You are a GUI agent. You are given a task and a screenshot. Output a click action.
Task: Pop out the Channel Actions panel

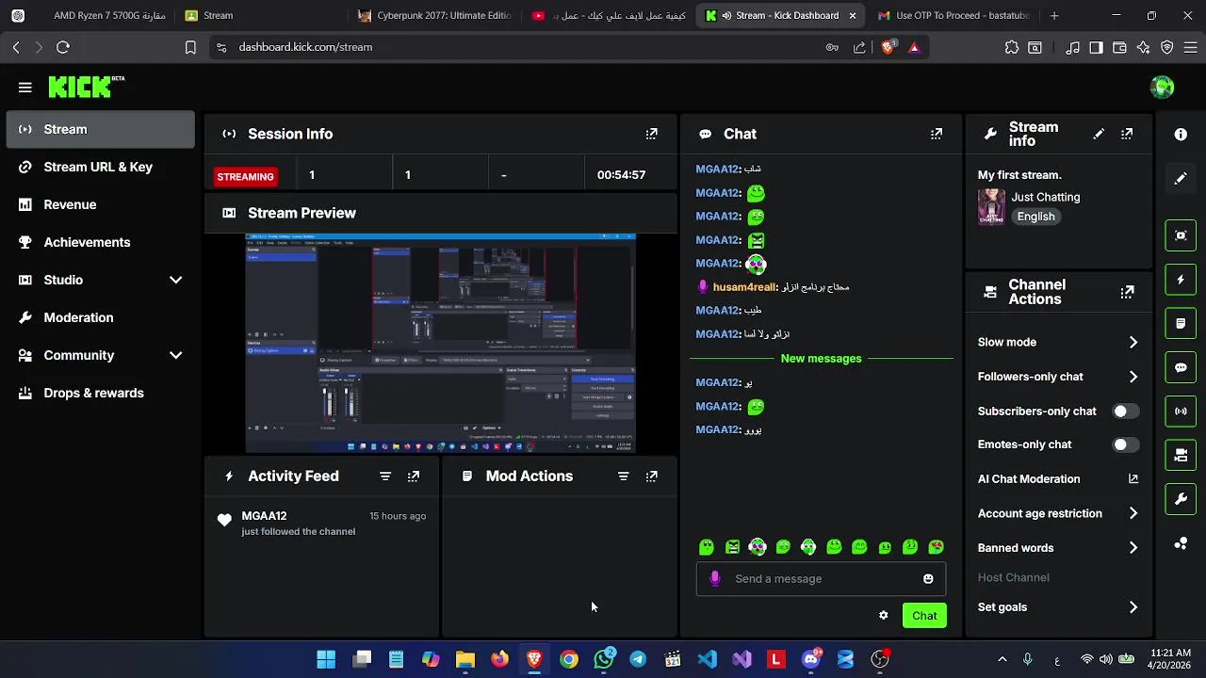click(1127, 292)
